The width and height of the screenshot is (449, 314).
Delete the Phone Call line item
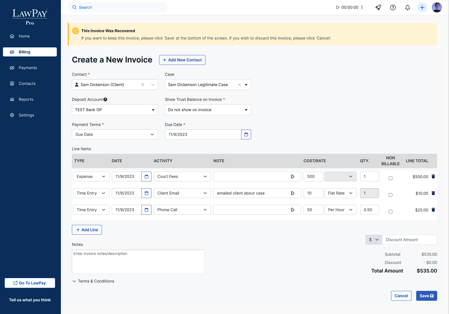(433, 210)
